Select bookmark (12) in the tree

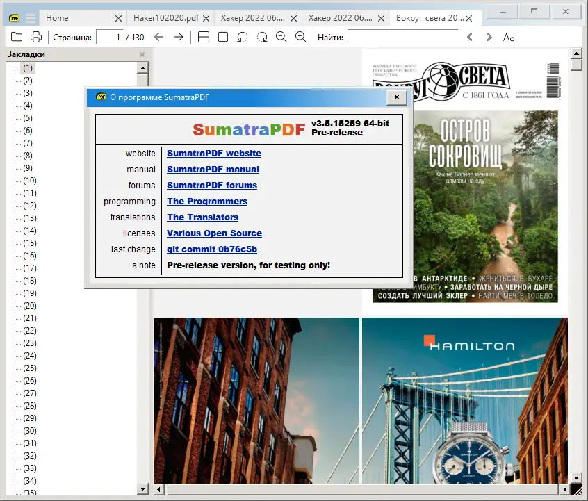tap(30, 206)
